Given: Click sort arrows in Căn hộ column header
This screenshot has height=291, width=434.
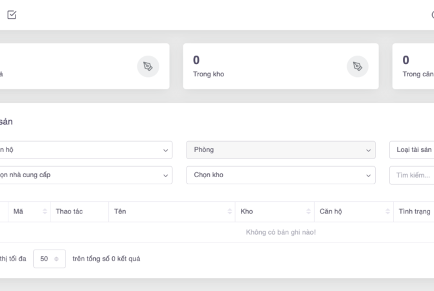Looking at the screenshot, I should (387, 211).
